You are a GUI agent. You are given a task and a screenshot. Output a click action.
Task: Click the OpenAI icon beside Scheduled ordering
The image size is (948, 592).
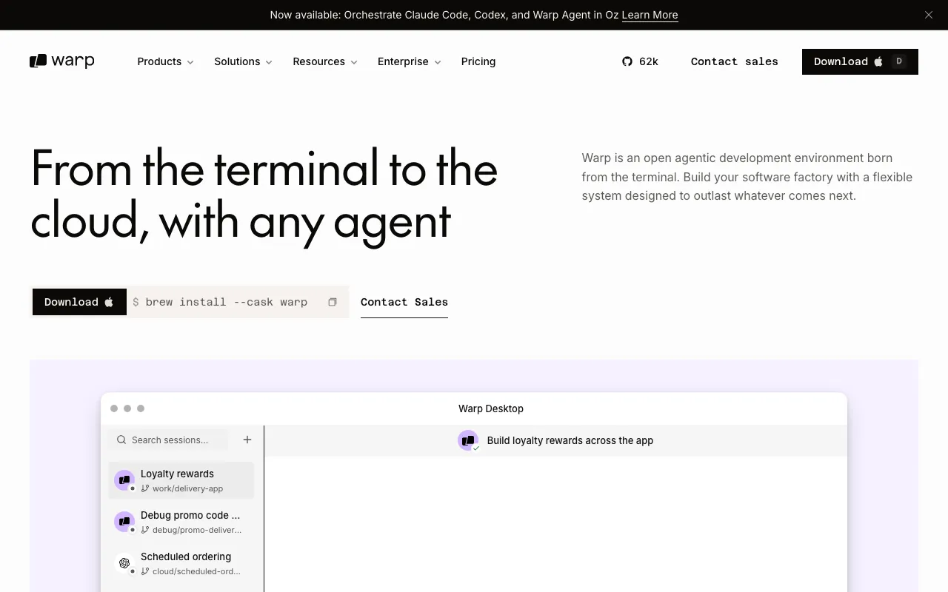124,563
